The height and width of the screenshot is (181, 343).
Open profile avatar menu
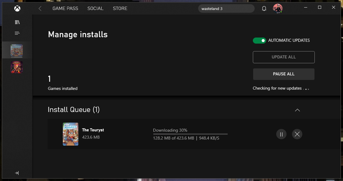tap(278, 8)
